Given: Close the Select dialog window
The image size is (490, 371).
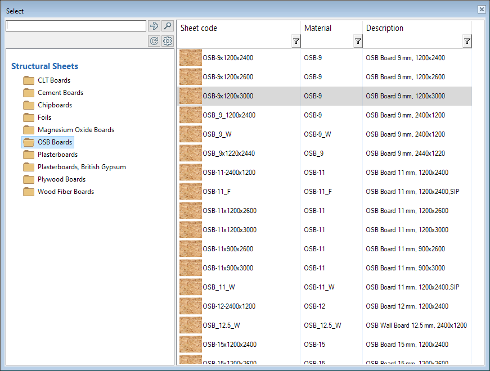Looking at the screenshot, I should pyautogui.click(x=482, y=10).
